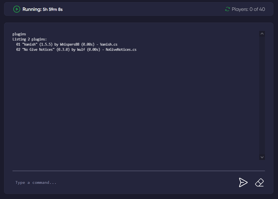Collapse the console scroll track upward
The image size is (278, 199).
(262, 33)
